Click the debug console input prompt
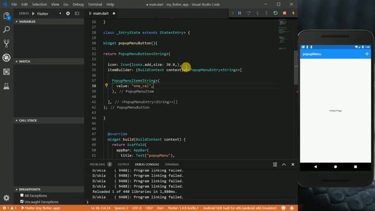 coord(192,202)
